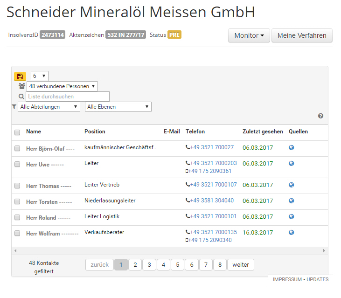This screenshot has width=341, height=298.
Task: Go to page 4
Action: [x=163, y=265]
